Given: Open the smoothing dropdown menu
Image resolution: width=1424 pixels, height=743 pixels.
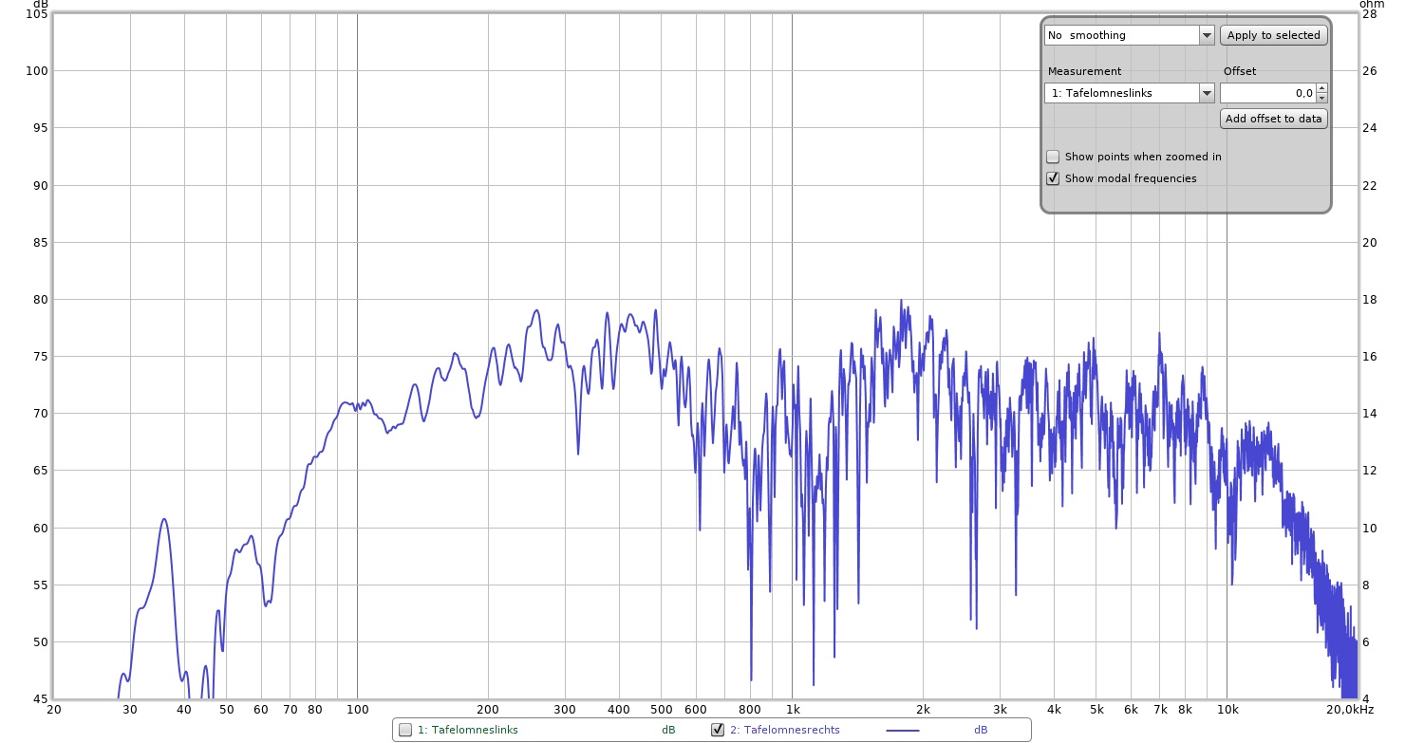Looking at the screenshot, I should (1129, 35).
